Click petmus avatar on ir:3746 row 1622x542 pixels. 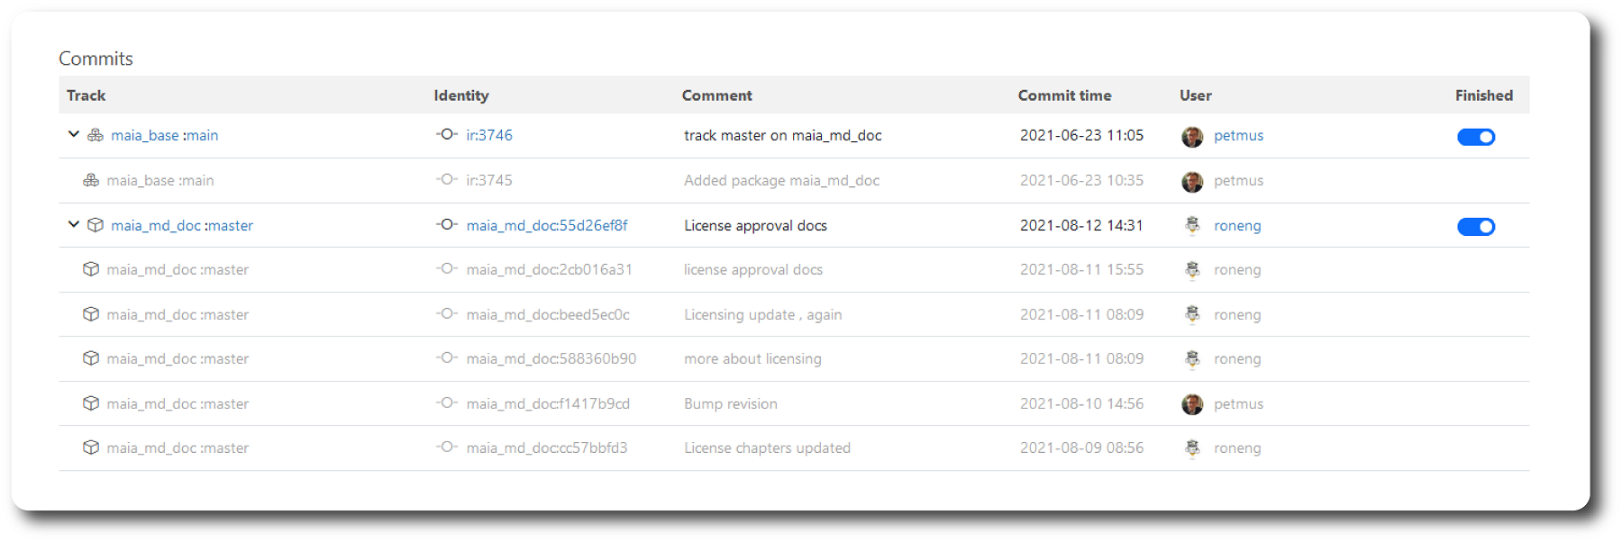[x=1192, y=136]
